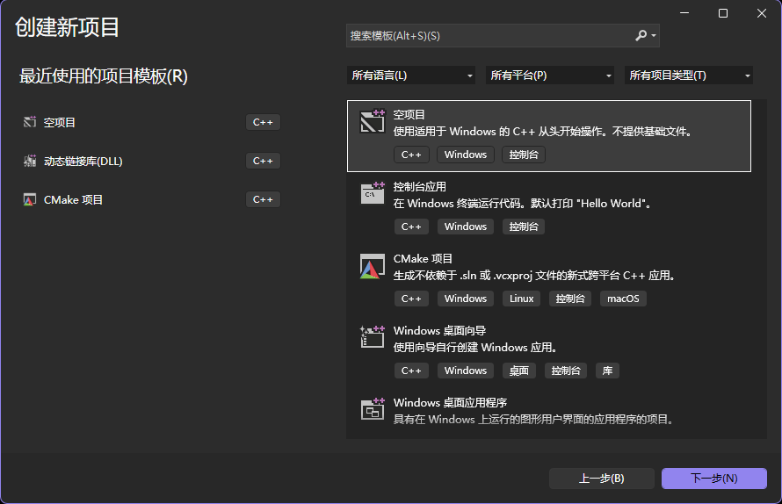Click C++ tag beside recent 空项目
Image resolution: width=782 pixels, height=504 pixels.
(x=263, y=122)
